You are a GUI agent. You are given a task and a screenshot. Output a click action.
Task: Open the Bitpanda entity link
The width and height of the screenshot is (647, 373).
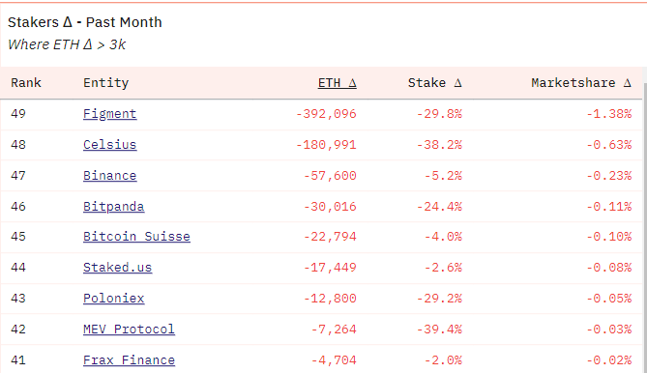pyautogui.click(x=113, y=207)
